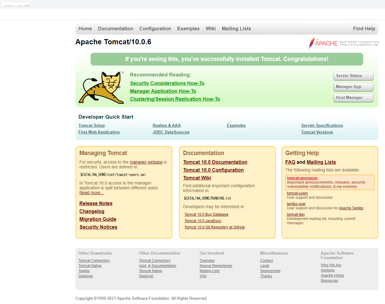Open the Release Notes link
Screen dimensions: 385x304
click(96, 203)
